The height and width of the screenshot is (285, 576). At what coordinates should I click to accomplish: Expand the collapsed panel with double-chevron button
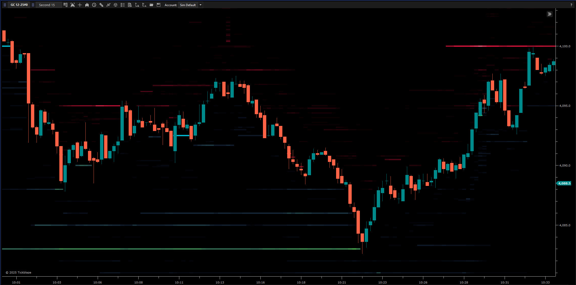click(549, 14)
